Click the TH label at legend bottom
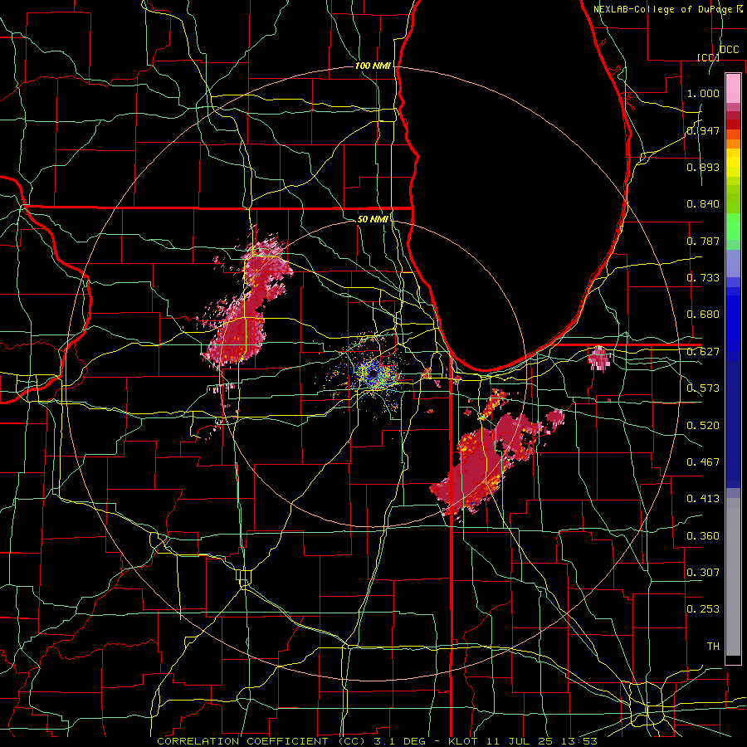 [713, 647]
